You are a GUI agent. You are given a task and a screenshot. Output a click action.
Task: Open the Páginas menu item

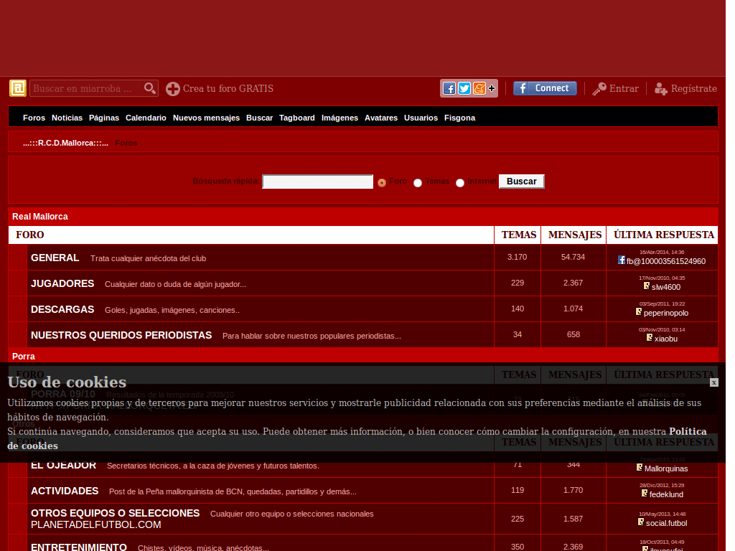[x=104, y=118]
